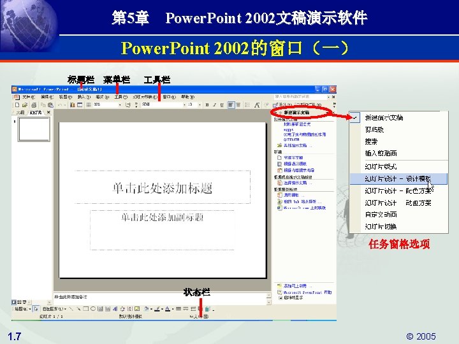
Task: Open the task pane title dropdown arrow
Action: [328, 113]
